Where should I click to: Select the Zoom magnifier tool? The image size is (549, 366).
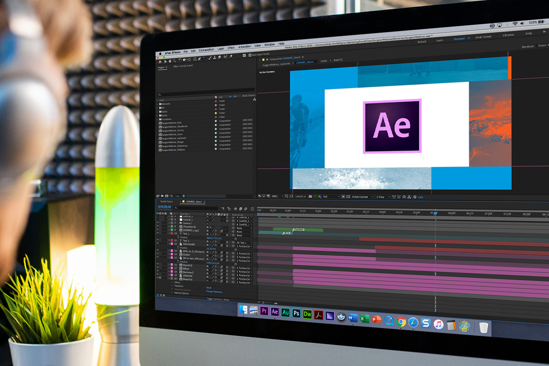174,60
